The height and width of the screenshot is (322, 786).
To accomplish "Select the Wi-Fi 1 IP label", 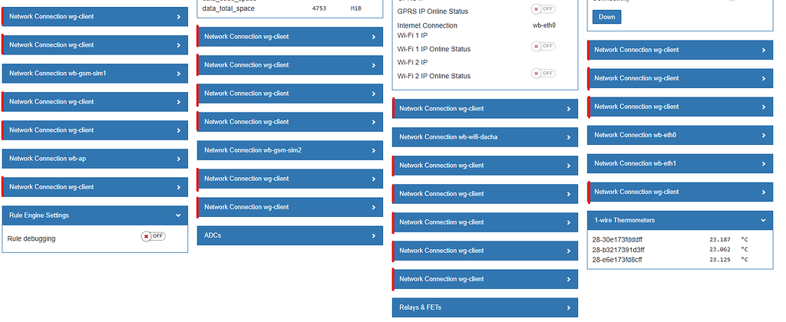I will pos(412,35).
